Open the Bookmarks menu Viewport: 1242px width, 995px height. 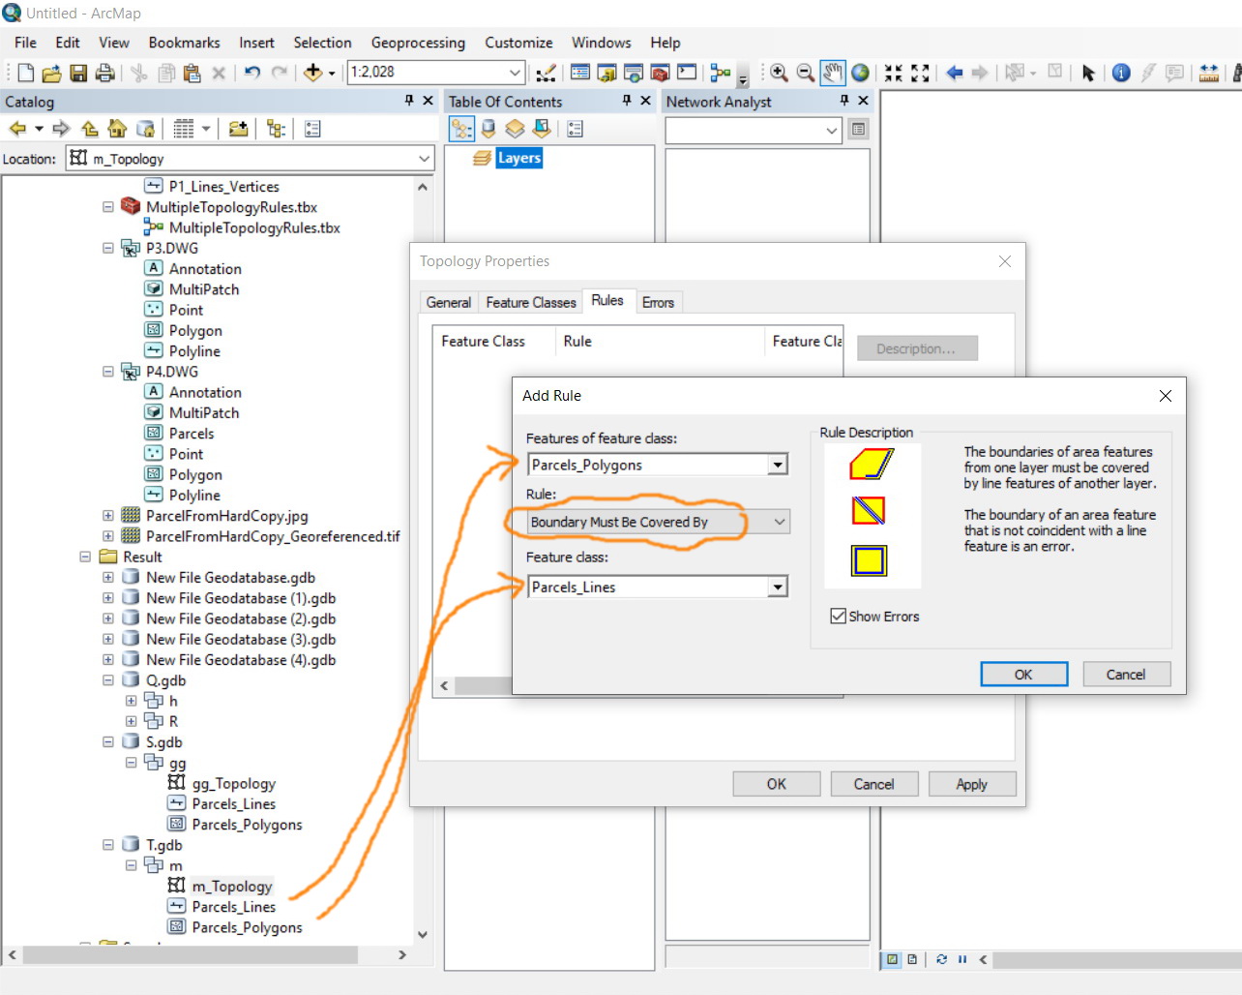pyautogui.click(x=184, y=43)
